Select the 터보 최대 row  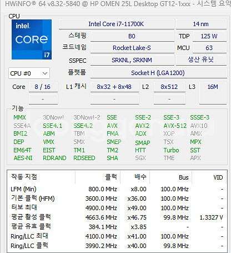click(117, 208)
